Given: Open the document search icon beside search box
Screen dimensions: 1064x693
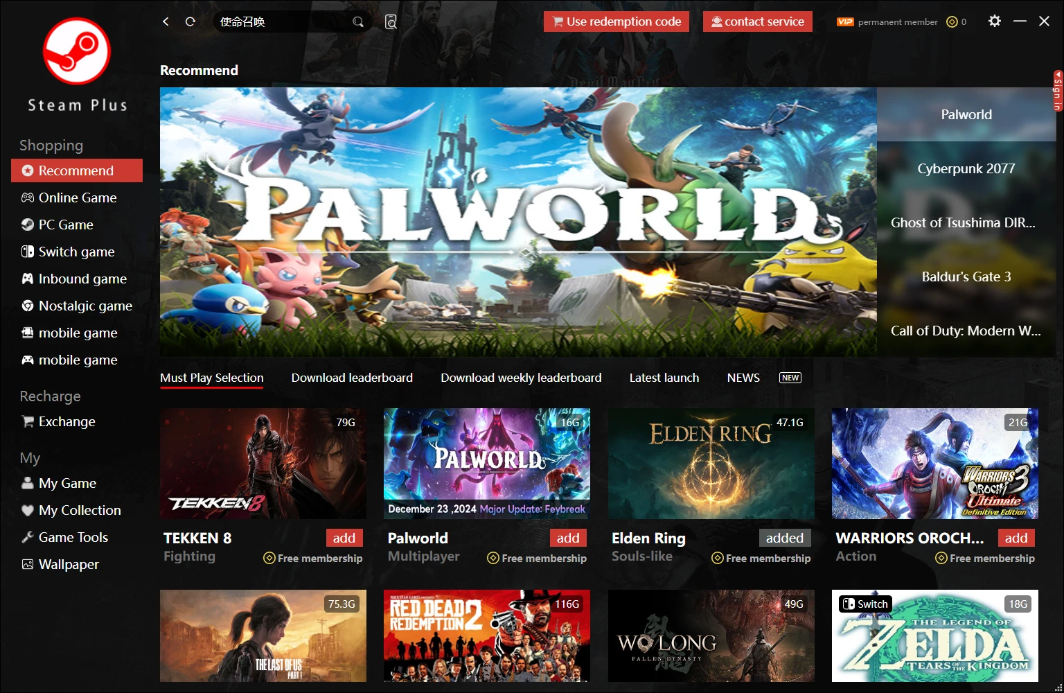Looking at the screenshot, I should click(391, 22).
